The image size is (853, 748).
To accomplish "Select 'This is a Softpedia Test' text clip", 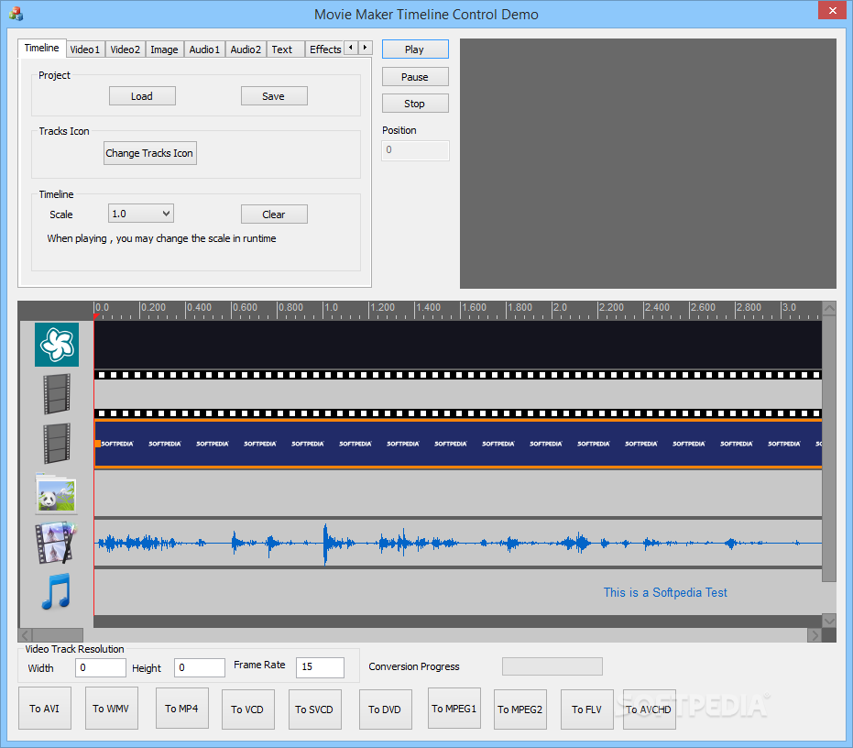I will click(665, 592).
